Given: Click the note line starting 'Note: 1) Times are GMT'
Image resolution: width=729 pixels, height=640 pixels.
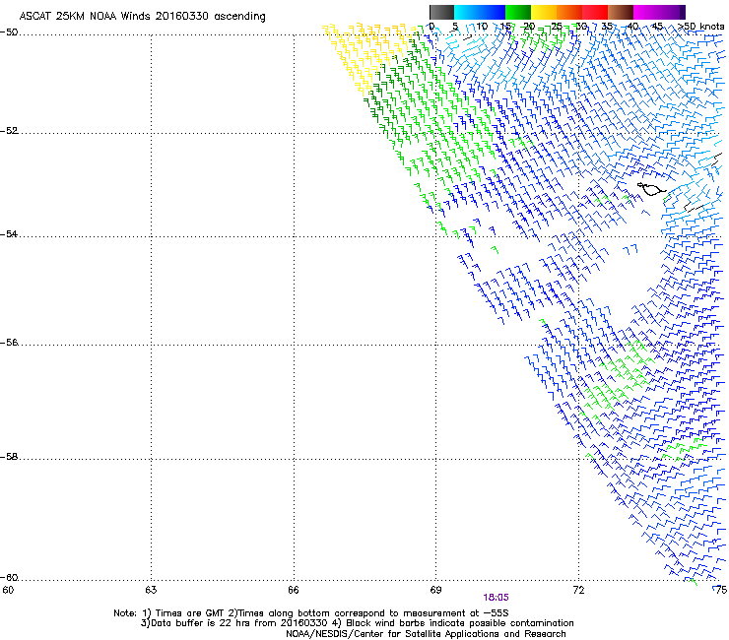Looking at the screenshot, I should click(x=311, y=613).
